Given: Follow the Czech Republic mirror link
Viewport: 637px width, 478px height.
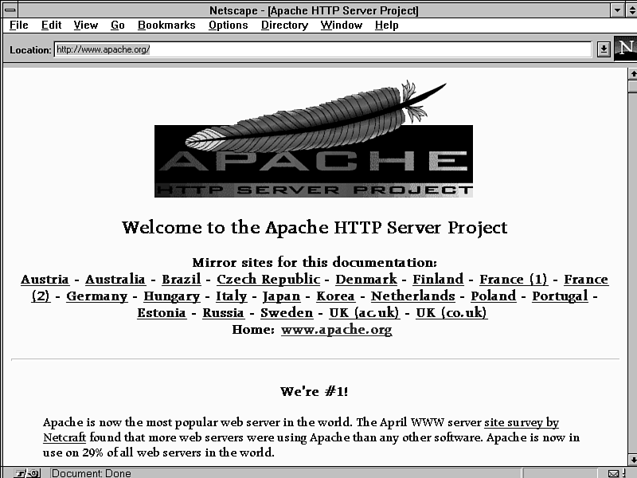Looking at the screenshot, I should (x=268, y=280).
